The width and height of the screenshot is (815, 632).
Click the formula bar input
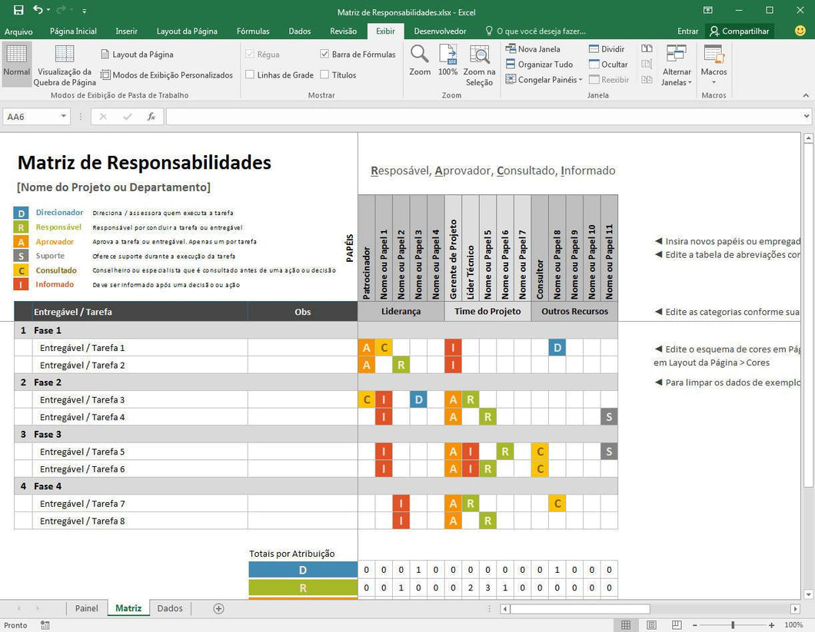pos(484,117)
